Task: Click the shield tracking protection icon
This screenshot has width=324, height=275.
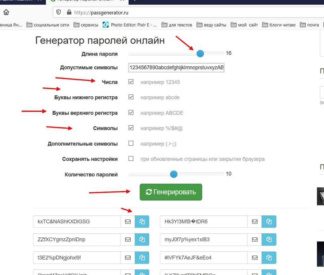Action: pos(59,13)
